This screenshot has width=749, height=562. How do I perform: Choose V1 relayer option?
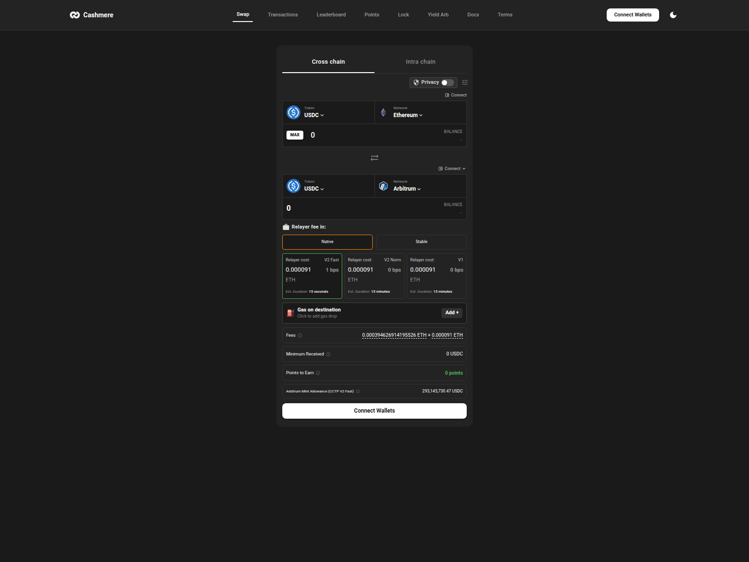click(x=437, y=276)
